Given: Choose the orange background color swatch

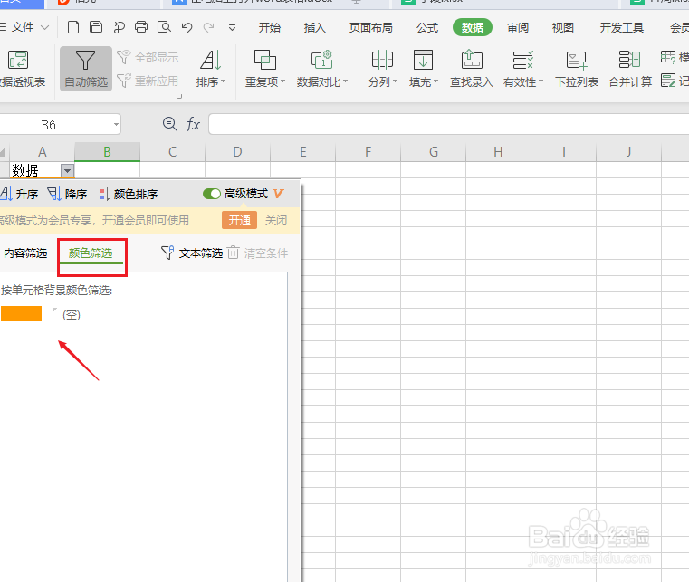Looking at the screenshot, I should pyautogui.click(x=21, y=313).
